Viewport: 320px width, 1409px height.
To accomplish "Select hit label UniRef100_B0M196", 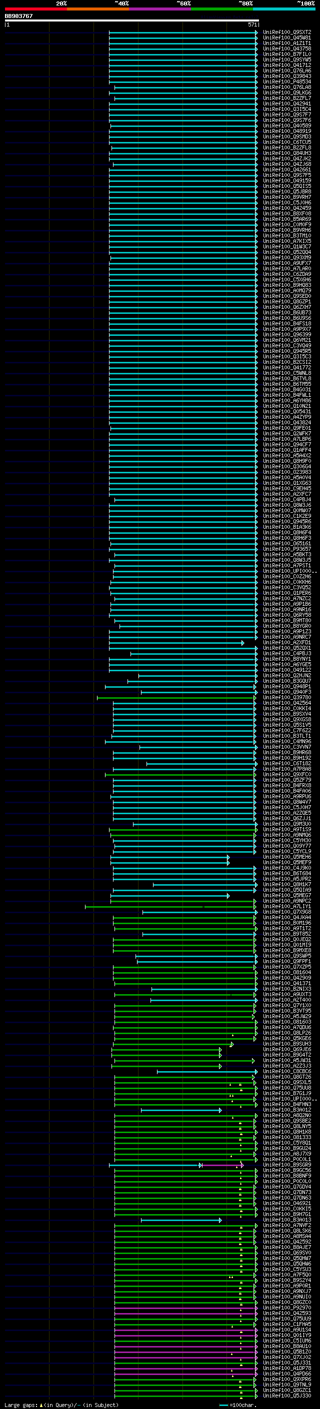I will pos(287,923).
